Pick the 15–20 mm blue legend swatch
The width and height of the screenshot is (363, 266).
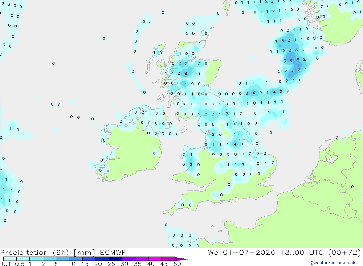pos(89,259)
